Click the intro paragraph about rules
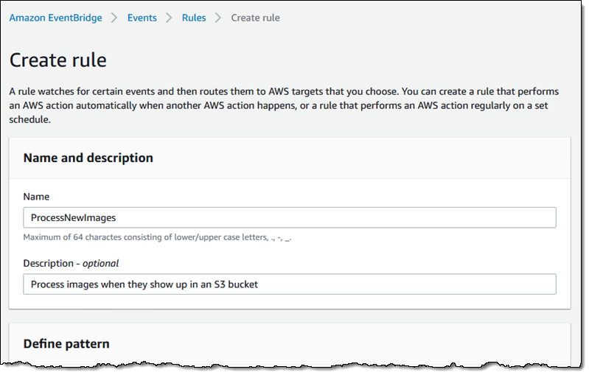Viewport: 589px width, 375px height. point(284,105)
